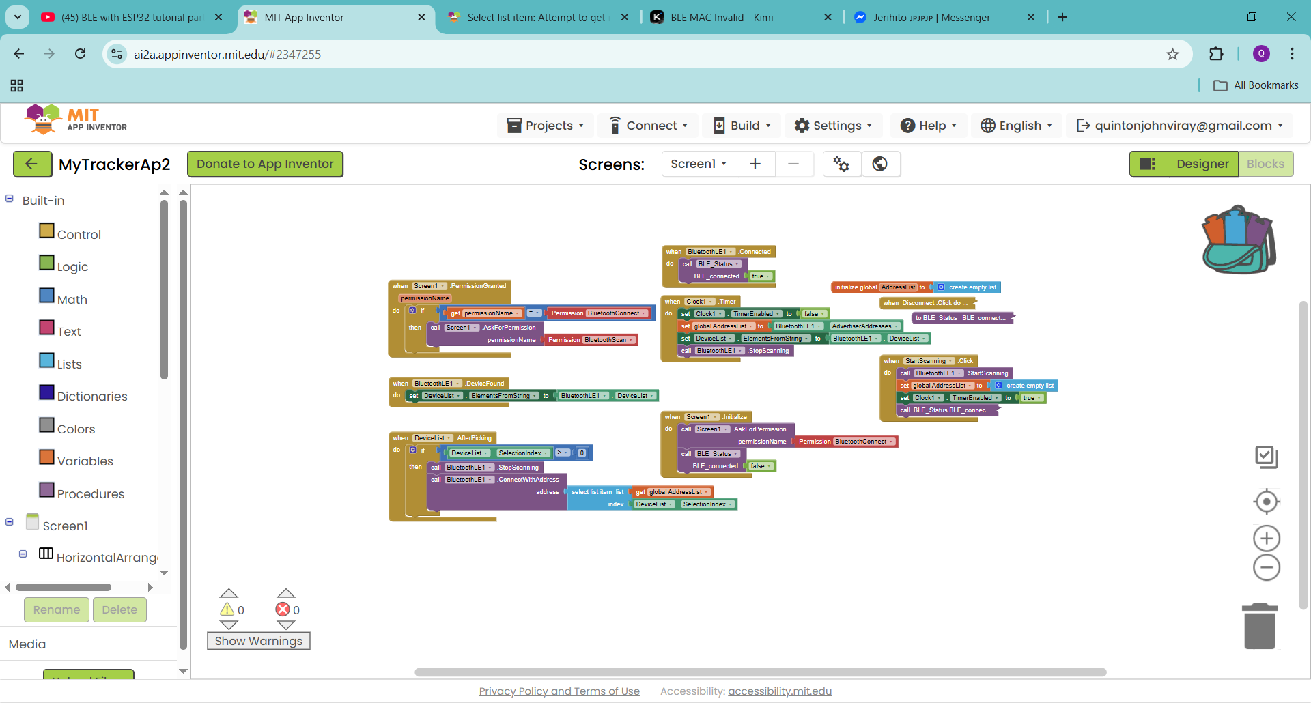Click the Show Warnings button
This screenshot has width=1311, height=703.
click(x=258, y=641)
